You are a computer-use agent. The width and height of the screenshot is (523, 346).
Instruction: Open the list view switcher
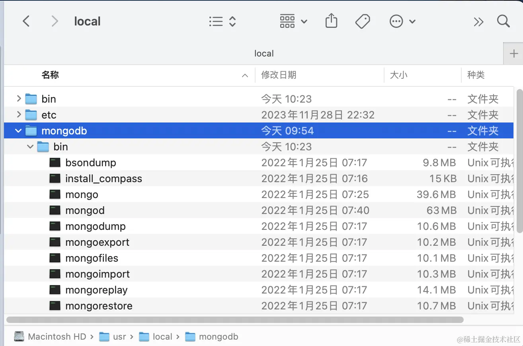coord(222,21)
